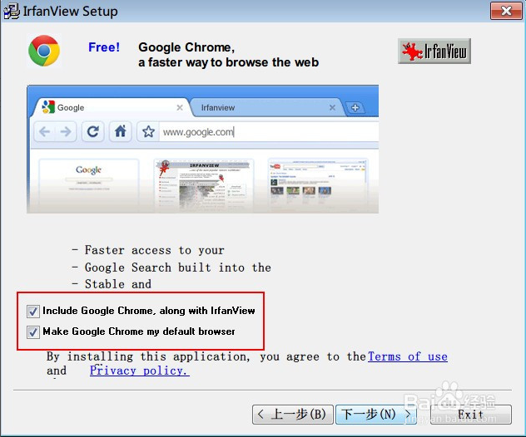Click the reload icon in Chrome preview

[x=93, y=131]
